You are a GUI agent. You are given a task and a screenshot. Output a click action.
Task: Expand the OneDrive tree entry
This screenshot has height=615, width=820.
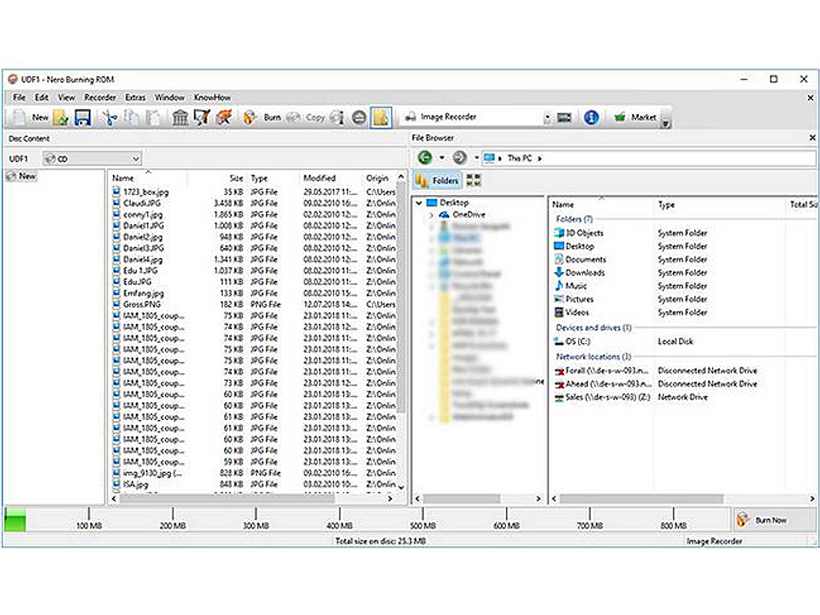[x=432, y=214]
